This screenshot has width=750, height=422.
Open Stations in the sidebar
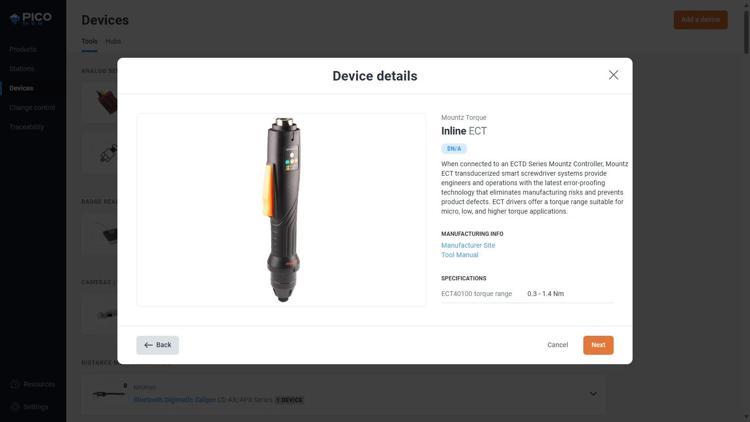click(x=22, y=69)
